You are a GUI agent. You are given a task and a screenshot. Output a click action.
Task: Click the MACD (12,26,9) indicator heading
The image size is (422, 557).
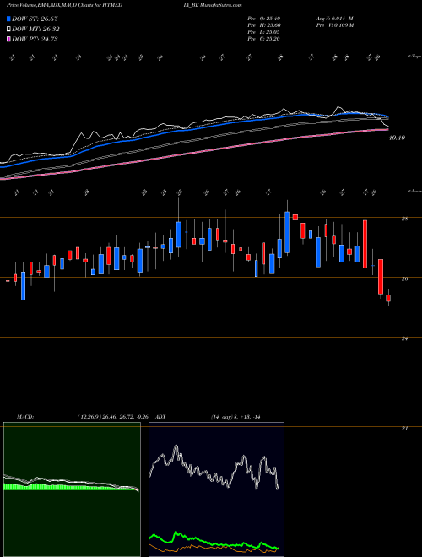coord(82,417)
